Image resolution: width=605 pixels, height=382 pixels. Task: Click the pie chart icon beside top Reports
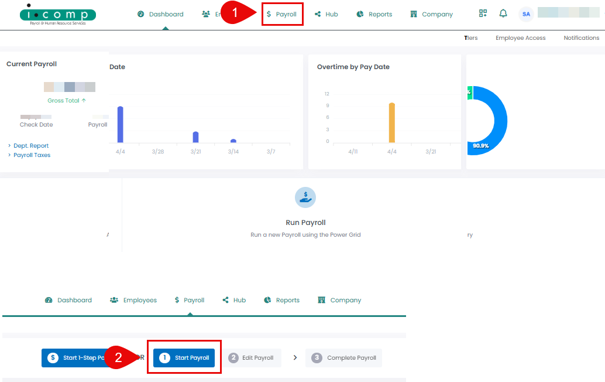360,14
